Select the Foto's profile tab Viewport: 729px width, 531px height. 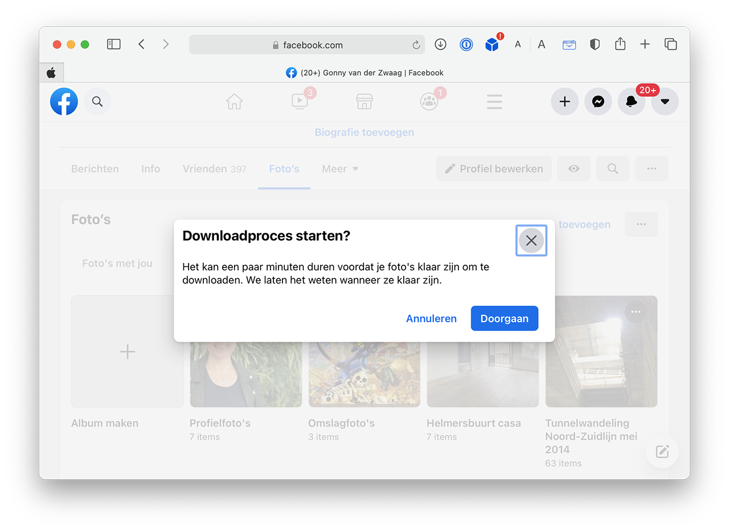pyautogui.click(x=284, y=169)
